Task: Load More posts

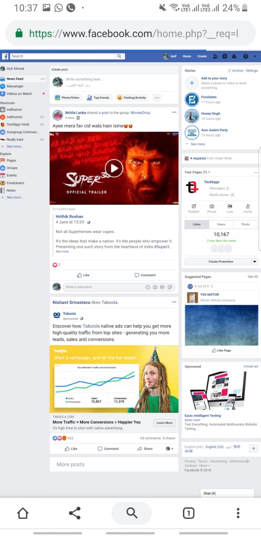Action: tap(114, 464)
